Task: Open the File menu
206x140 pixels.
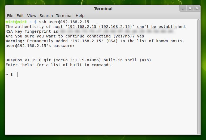Action: pos(10,16)
